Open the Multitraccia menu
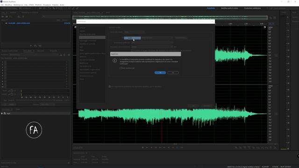This screenshot has height=168, width=299. (x=18, y=5)
